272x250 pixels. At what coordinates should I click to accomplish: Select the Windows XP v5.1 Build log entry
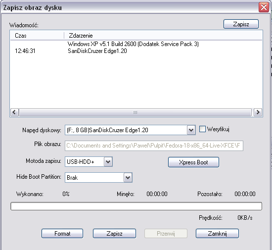pyautogui.click(x=133, y=44)
